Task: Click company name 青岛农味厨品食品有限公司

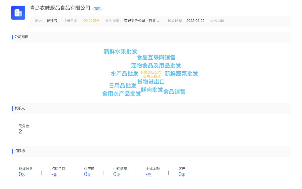Action: 60,8
